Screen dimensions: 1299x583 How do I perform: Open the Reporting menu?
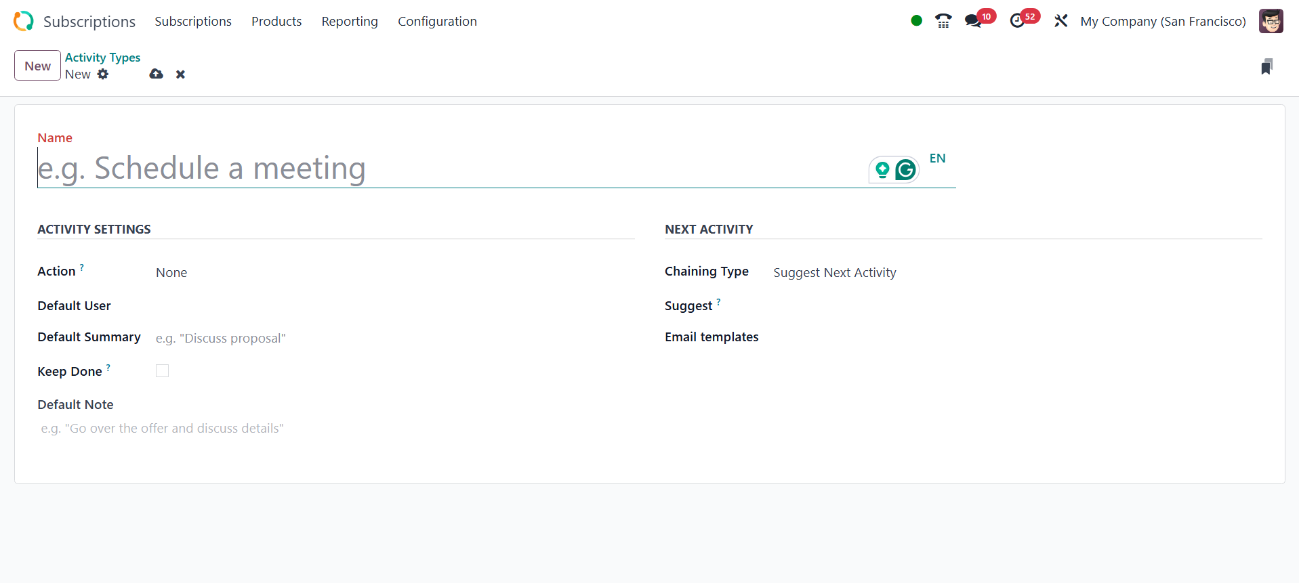click(350, 21)
